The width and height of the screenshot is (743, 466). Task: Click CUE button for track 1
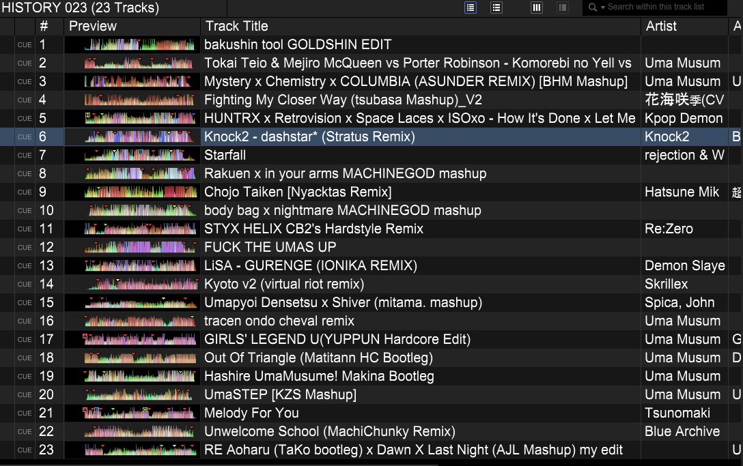pos(25,44)
